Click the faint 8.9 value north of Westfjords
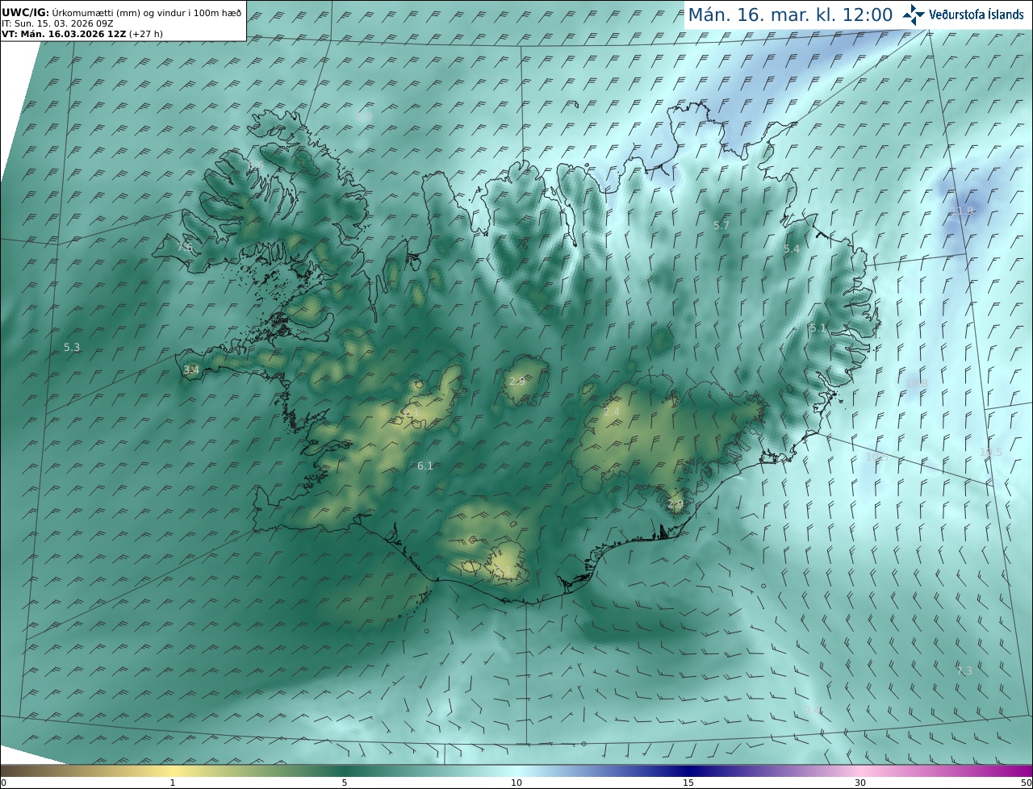Viewport: 1033px width, 789px height. click(x=364, y=116)
